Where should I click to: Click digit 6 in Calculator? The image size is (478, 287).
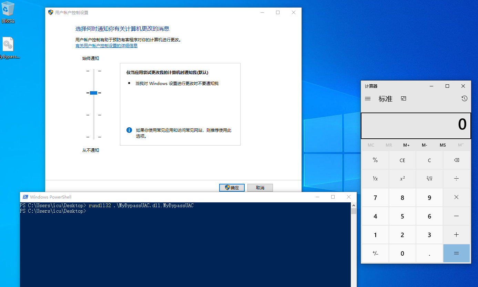[429, 216]
